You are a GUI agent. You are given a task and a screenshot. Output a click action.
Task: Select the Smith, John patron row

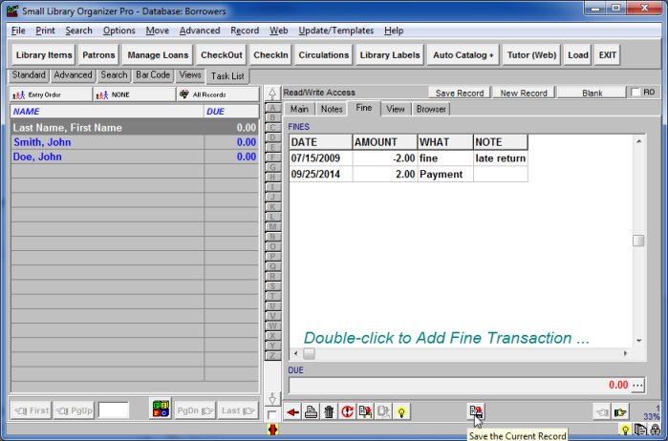point(135,142)
